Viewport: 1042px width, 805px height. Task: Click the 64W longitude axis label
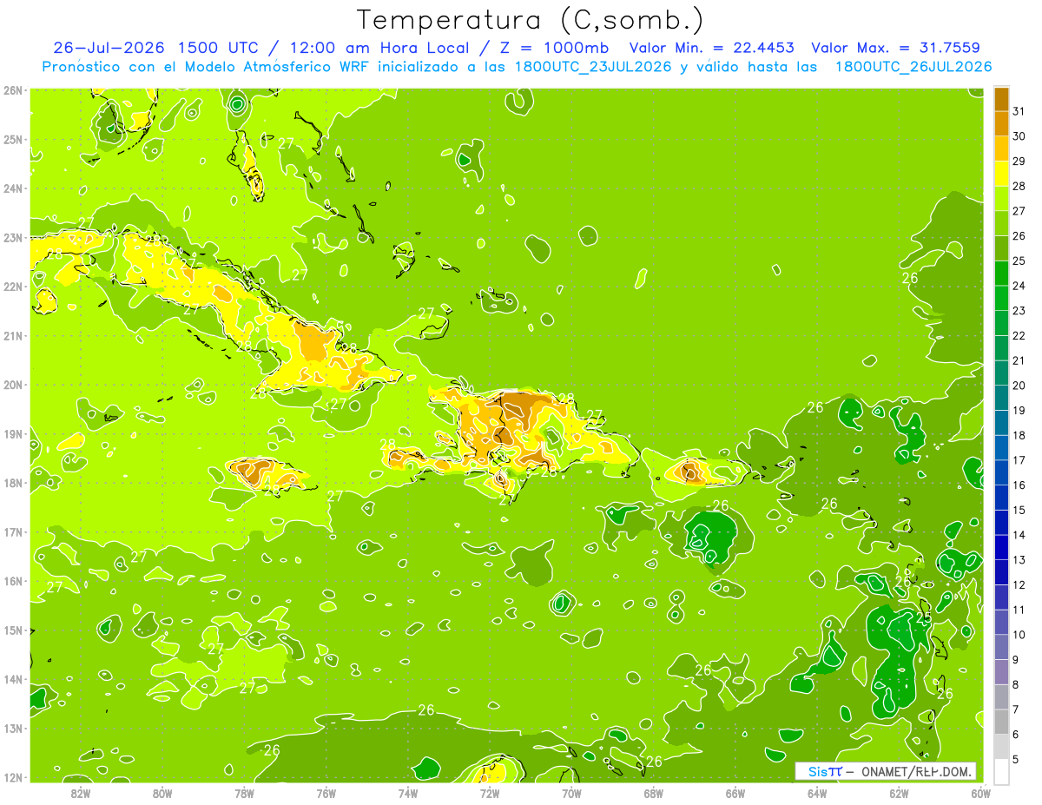pyautogui.click(x=817, y=793)
